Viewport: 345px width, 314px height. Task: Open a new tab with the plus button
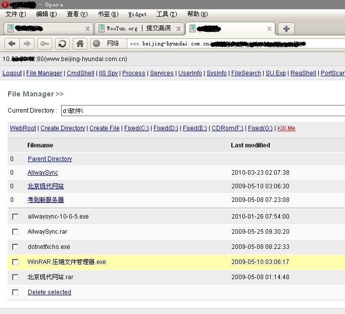tap(286, 29)
